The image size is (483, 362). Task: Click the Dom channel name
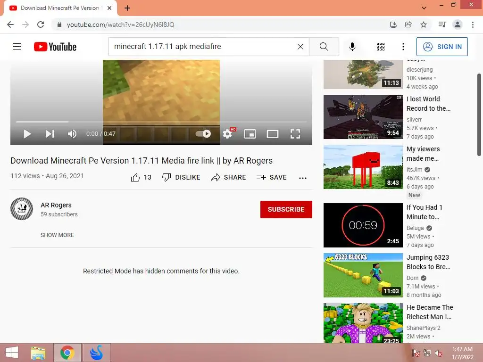[x=412, y=278]
